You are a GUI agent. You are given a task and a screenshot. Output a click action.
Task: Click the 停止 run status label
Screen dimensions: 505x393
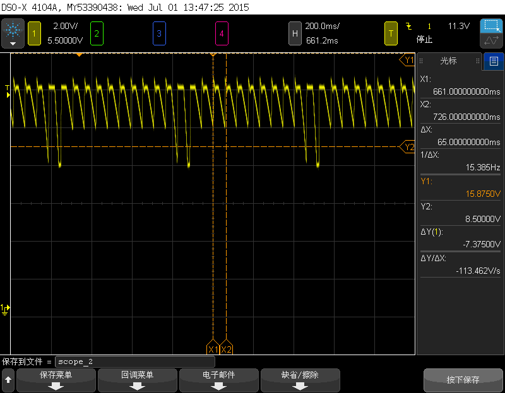424,40
